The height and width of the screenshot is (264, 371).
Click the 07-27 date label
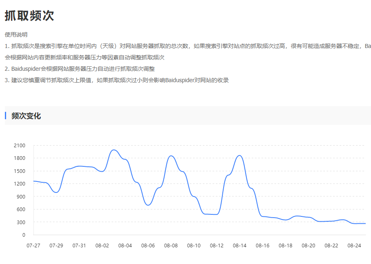click(33, 246)
